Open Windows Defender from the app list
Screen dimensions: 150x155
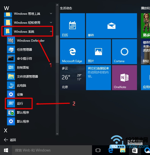(31, 40)
